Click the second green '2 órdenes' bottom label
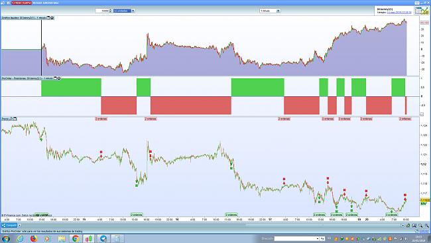 click(231, 214)
